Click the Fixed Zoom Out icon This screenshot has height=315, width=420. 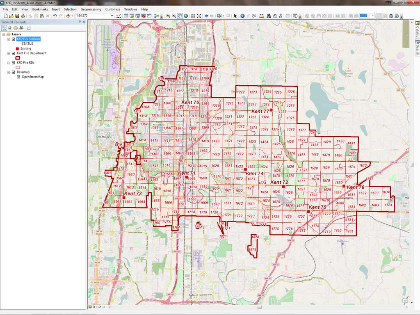[x=199, y=16]
